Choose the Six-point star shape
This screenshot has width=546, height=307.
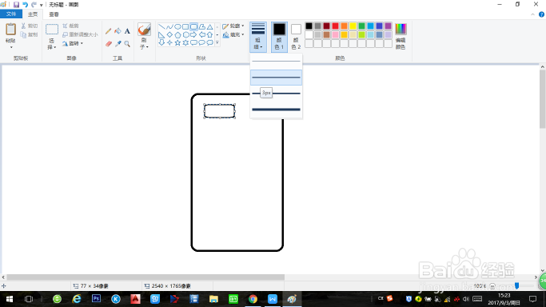point(185,43)
